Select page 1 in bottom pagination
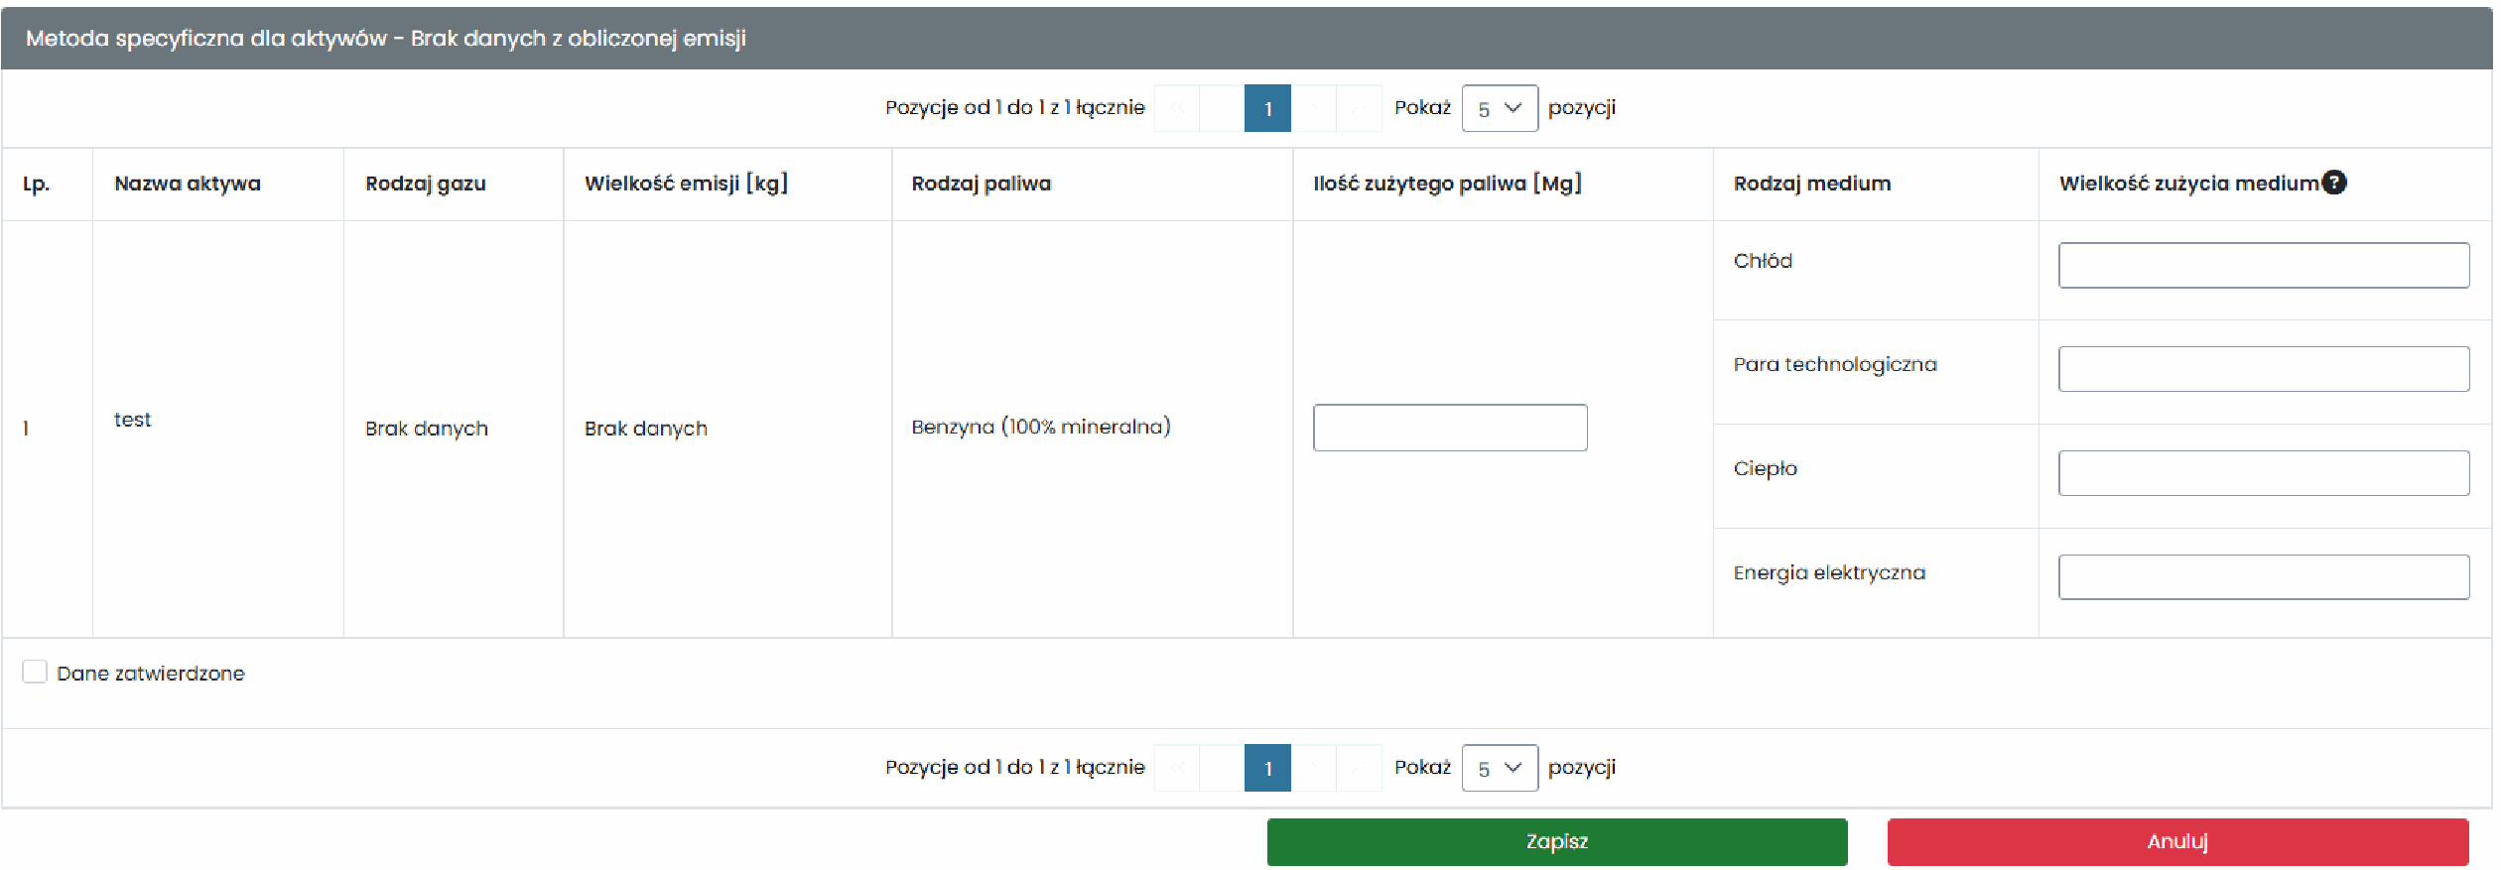The height and width of the screenshot is (870, 2501). (1267, 768)
